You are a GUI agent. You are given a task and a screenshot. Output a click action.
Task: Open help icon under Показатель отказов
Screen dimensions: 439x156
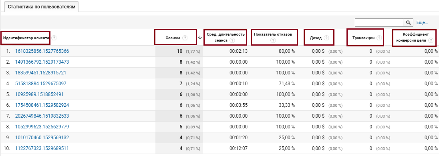[273, 40]
